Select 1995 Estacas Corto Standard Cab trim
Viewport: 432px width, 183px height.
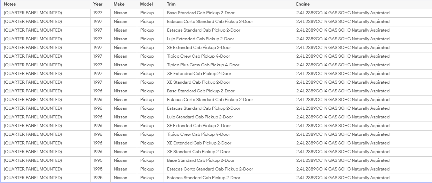[x=210, y=169]
